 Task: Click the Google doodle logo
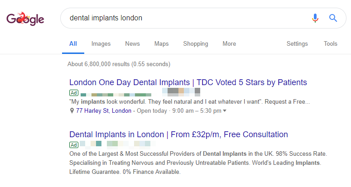(x=25, y=19)
